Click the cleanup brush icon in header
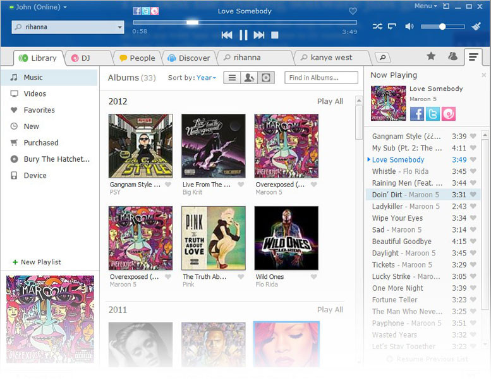 click(x=476, y=27)
